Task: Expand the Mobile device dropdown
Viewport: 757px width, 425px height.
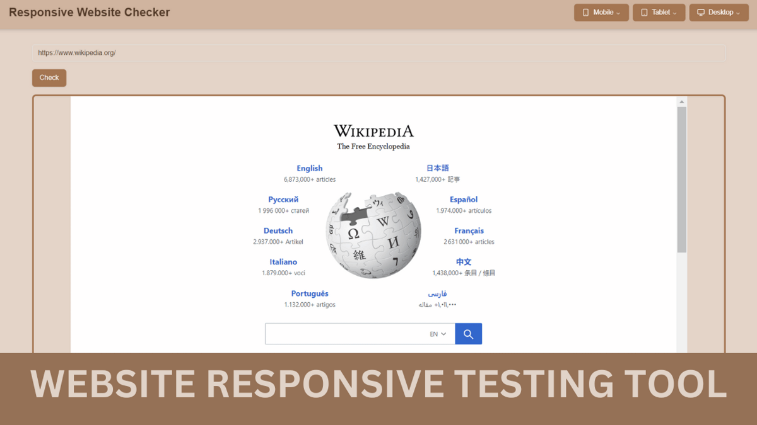Action: tap(601, 13)
